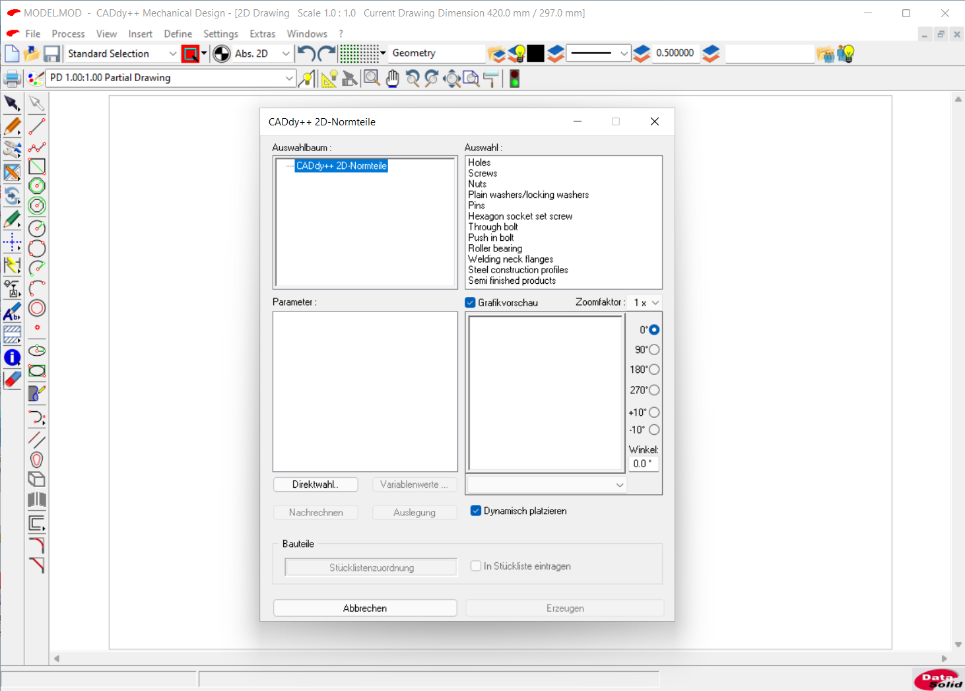The image size is (965, 691).
Task: Click the black color swatch
Action: [535, 53]
